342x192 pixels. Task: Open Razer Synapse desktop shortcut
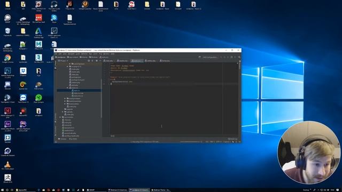tap(38, 98)
